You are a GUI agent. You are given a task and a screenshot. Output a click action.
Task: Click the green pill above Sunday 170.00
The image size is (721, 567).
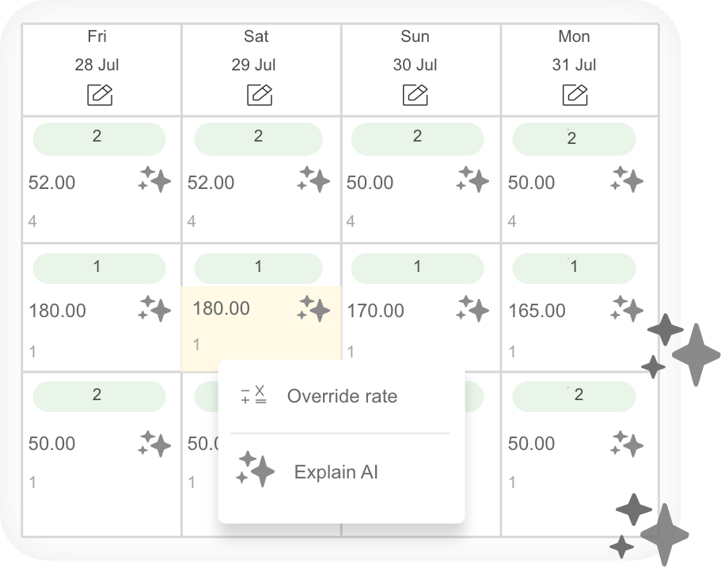point(417,268)
